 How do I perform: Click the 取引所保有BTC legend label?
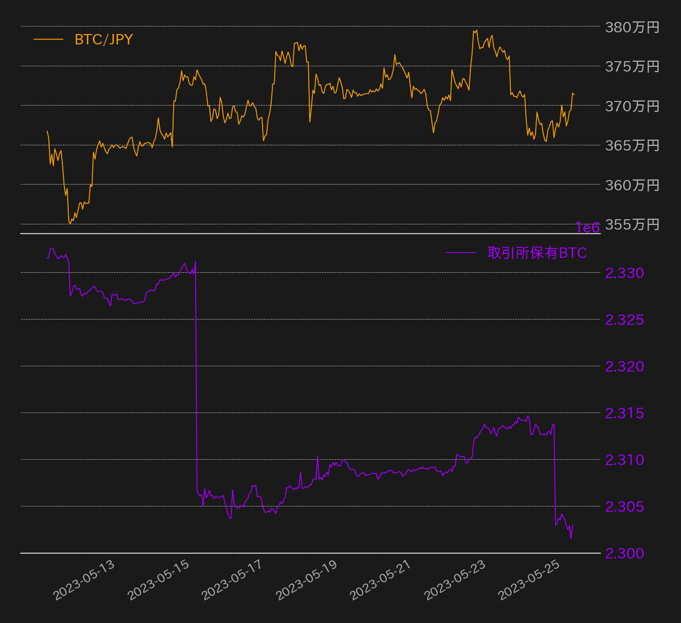537,253
